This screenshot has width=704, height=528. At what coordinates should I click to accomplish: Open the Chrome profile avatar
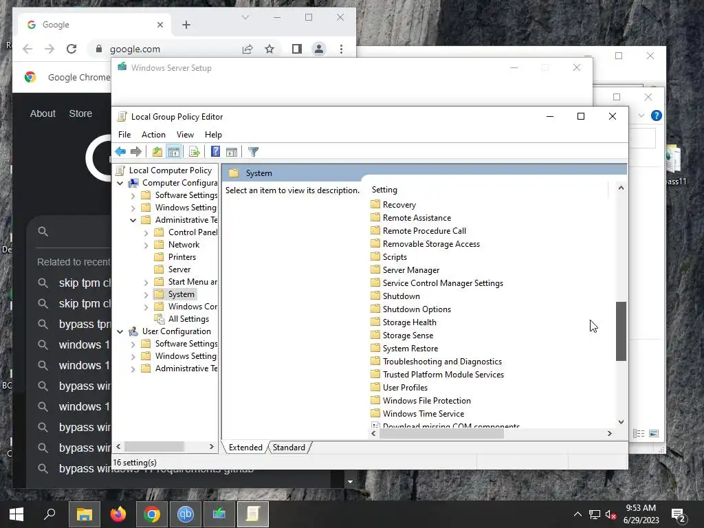pos(319,49)
